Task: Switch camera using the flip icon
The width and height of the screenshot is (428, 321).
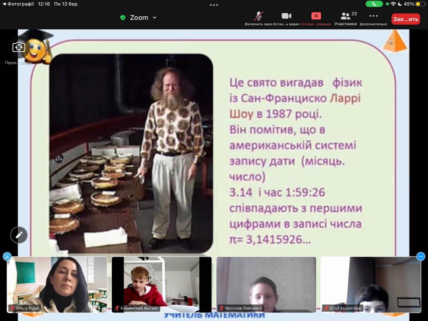Action: 19,47
